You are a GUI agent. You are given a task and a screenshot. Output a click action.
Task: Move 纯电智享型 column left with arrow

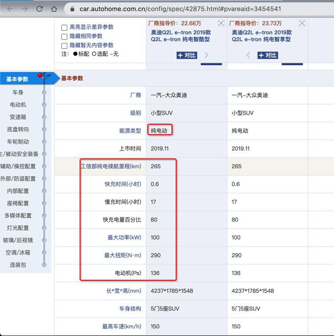click(248, 55)
